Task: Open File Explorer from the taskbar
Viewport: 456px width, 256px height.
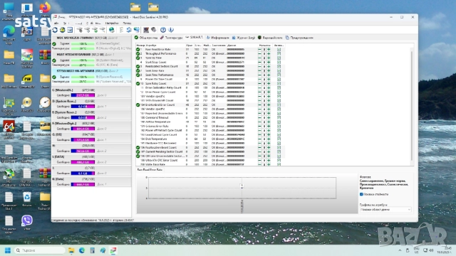Action: [x=71, y=250]
